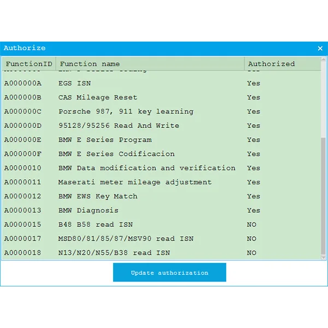Image resolution: width=328 pixels, height=328 pixels.
Task: Click the scrollbar up arrow
Action: pos(323,59)
